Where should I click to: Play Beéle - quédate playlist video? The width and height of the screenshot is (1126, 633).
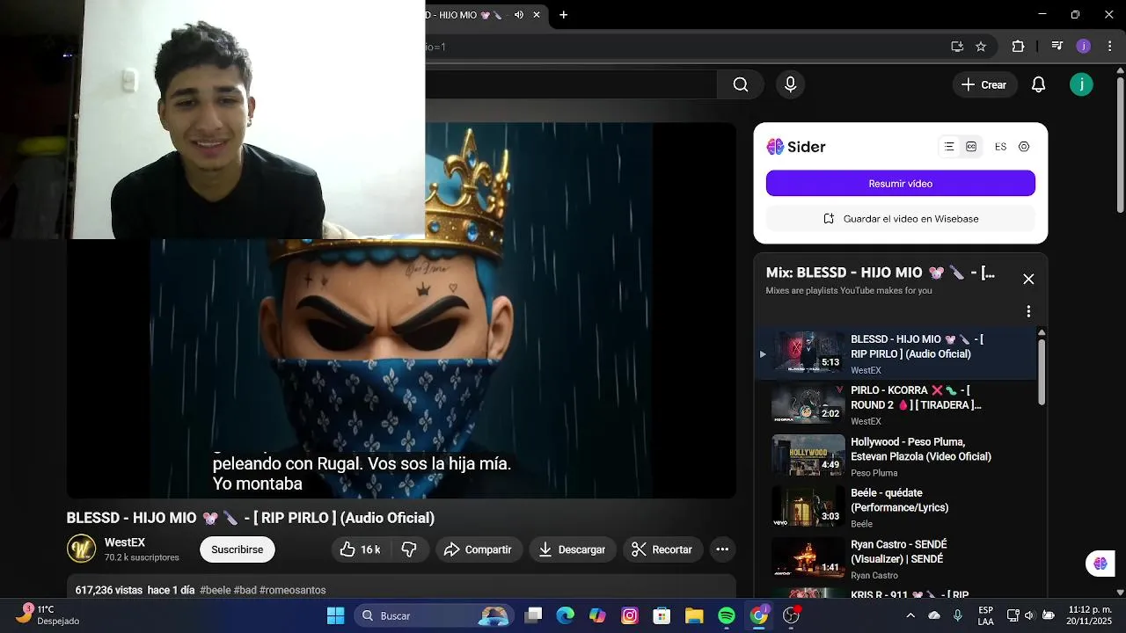[x=897, y=507]
